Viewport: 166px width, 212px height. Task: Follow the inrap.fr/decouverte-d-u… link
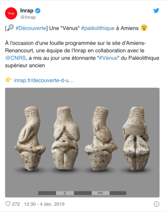tap(44, 80)
